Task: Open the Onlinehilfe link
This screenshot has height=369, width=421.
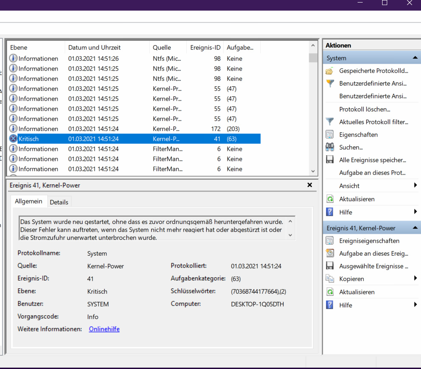Action: 104,329
